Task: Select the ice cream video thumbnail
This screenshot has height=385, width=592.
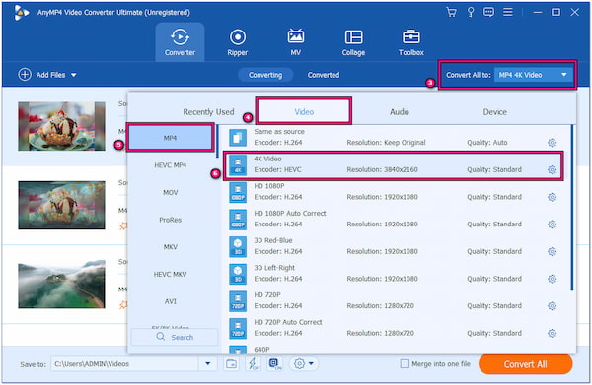Action: (x=61, y=126)
